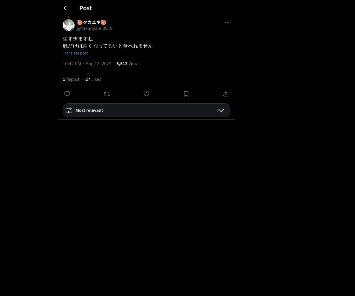The image size is (355, 296).
Task: Click the filter sliders icon
Action: point(69,110)
